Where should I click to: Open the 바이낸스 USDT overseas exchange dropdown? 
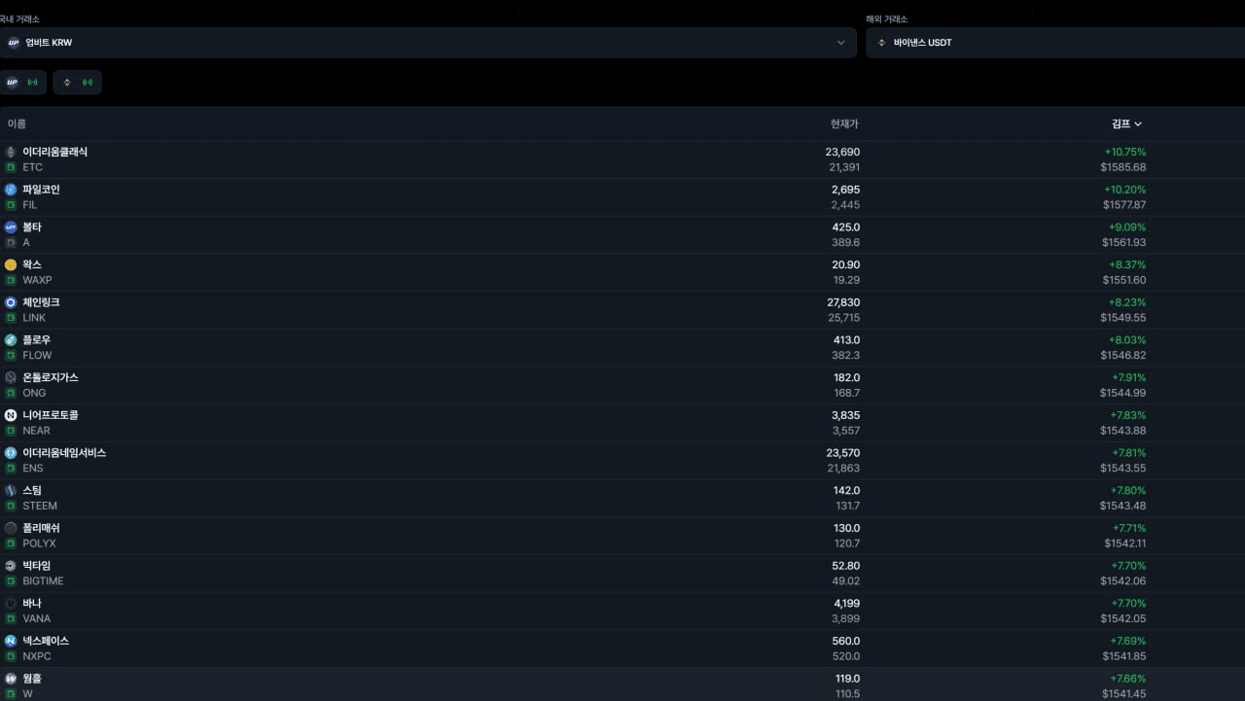(x=1054, y=43)
